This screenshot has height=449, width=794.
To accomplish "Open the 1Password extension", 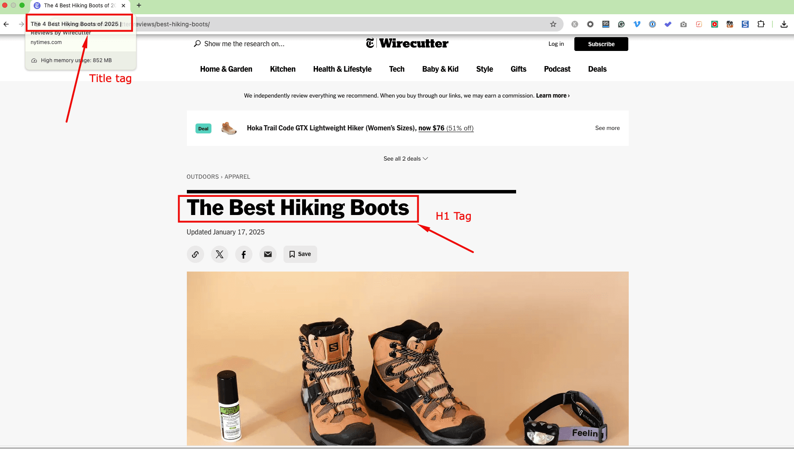I will tap(652, 24).
